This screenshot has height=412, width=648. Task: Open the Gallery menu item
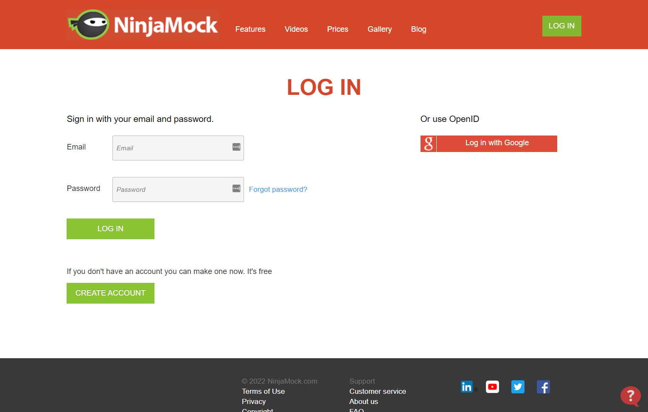tap(380, 29)
